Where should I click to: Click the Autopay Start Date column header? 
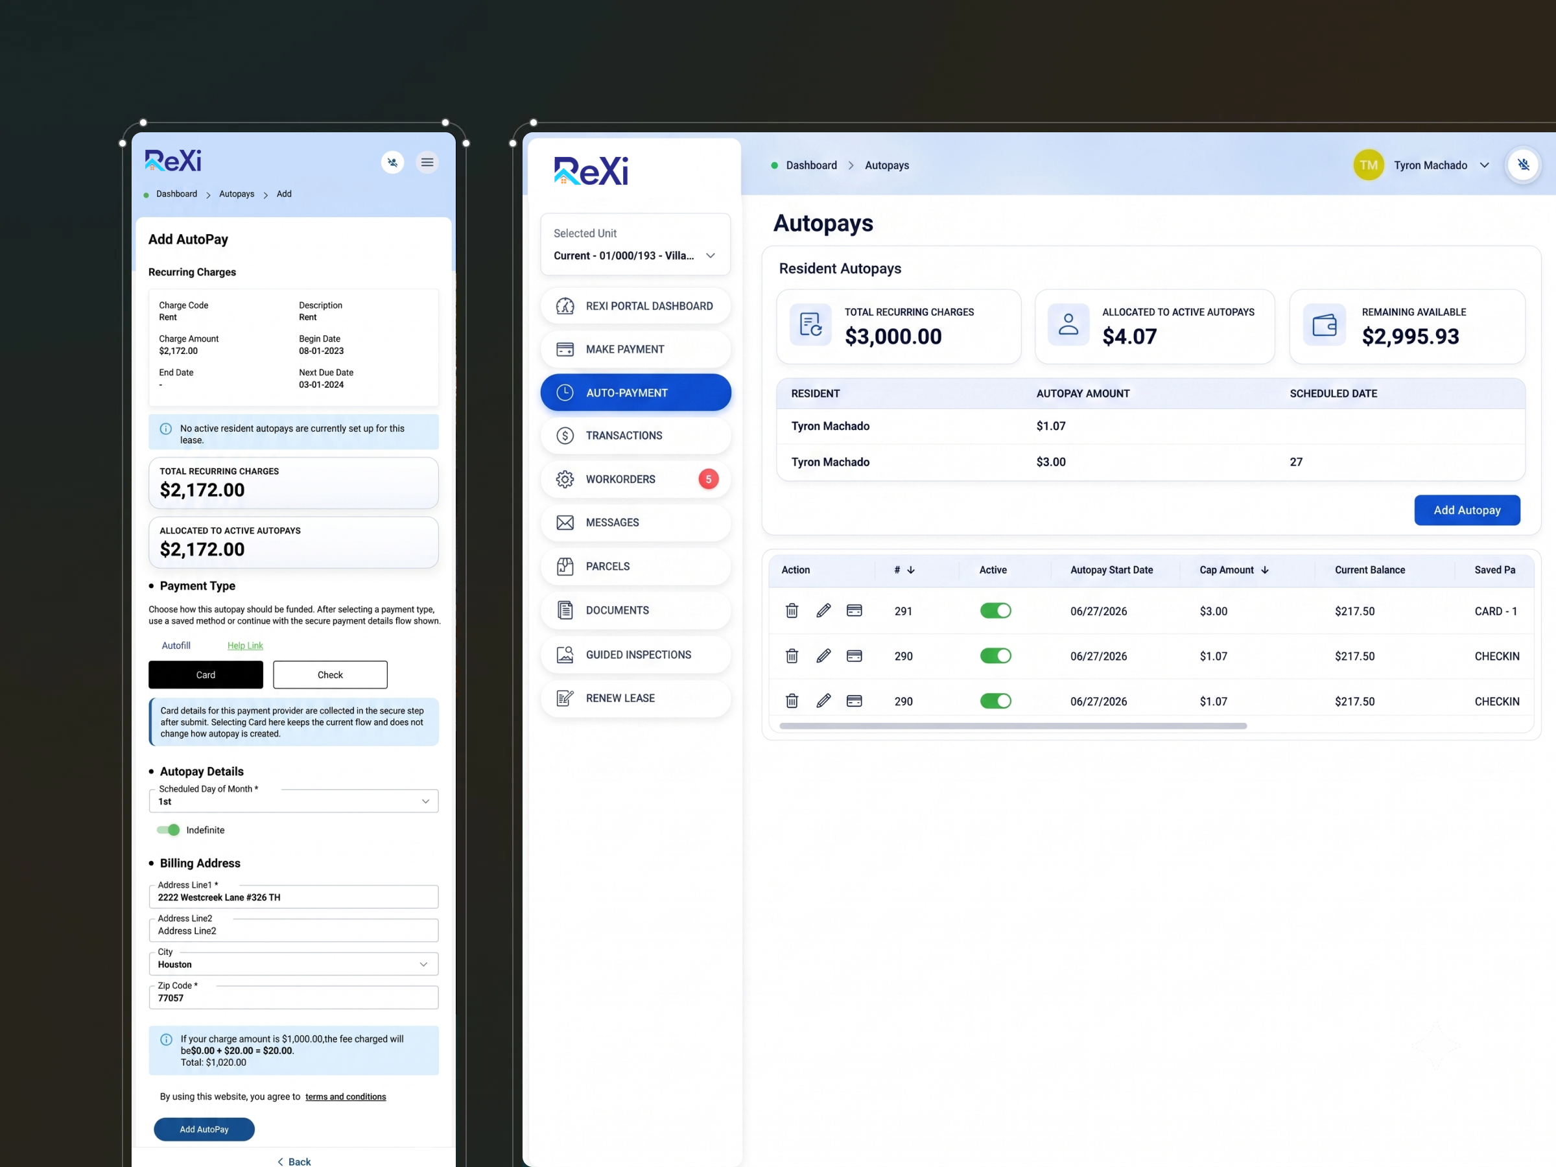1111,570
